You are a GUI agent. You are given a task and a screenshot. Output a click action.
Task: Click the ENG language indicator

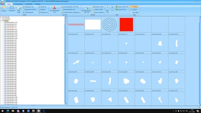(187, 111)
